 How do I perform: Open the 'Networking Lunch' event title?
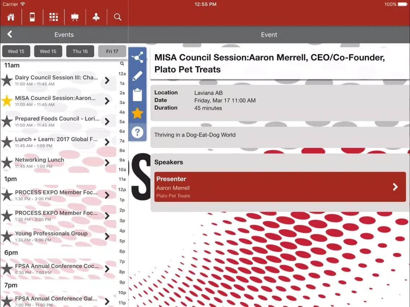click(39, 160)
